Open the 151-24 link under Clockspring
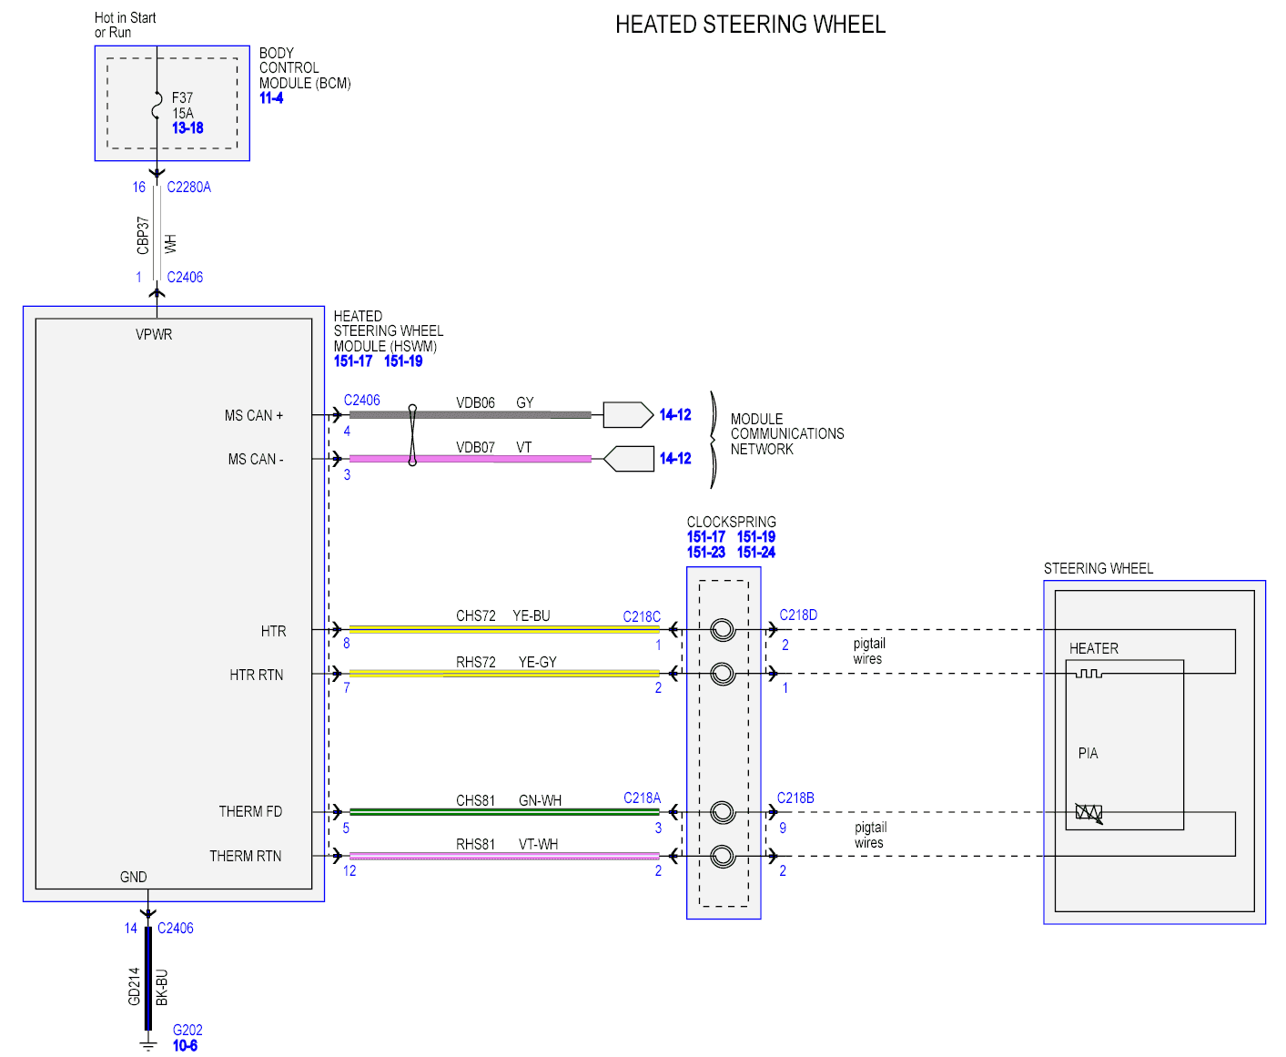The width and height of the screenshot is (1286, 1057). 756,553
